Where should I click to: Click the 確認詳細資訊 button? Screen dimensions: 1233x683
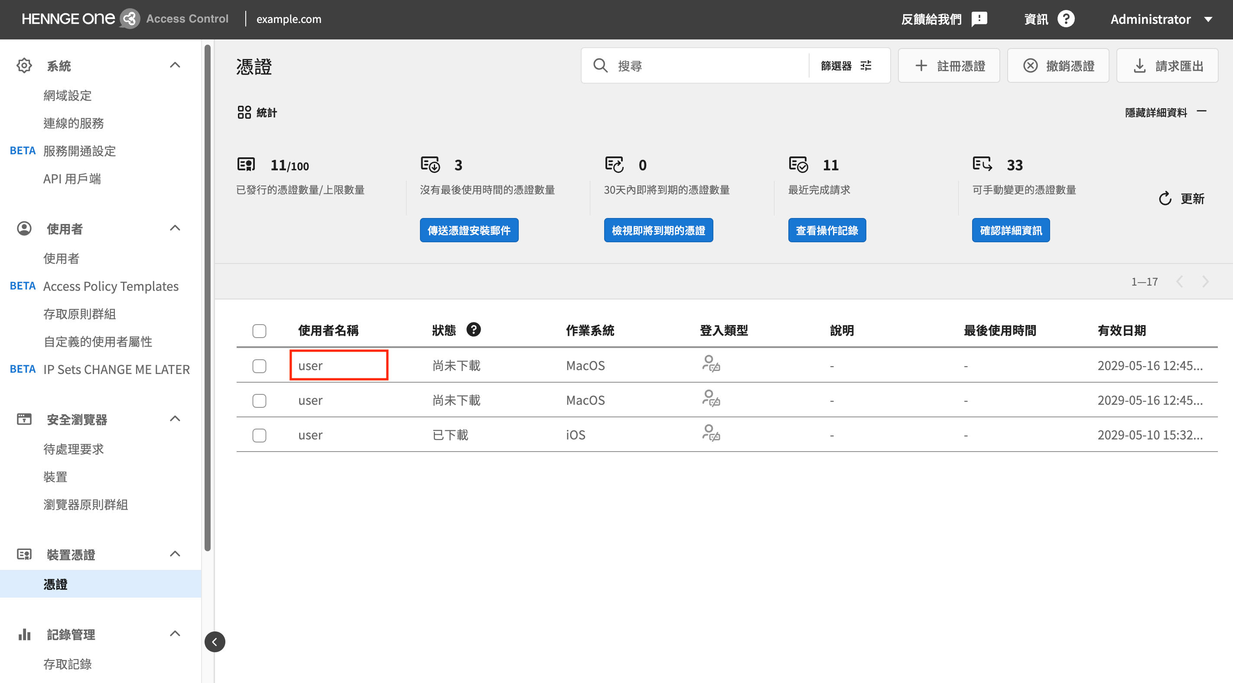click(x=1010, y=230)
